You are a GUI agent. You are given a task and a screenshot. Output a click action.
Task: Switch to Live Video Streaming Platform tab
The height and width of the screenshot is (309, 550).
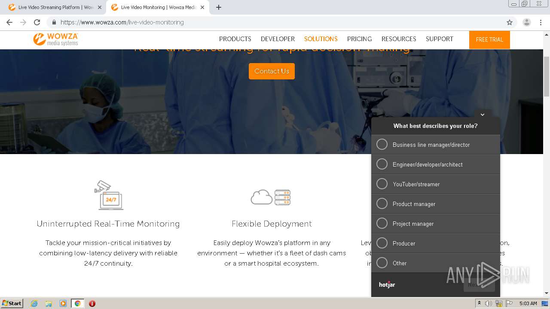55,7
